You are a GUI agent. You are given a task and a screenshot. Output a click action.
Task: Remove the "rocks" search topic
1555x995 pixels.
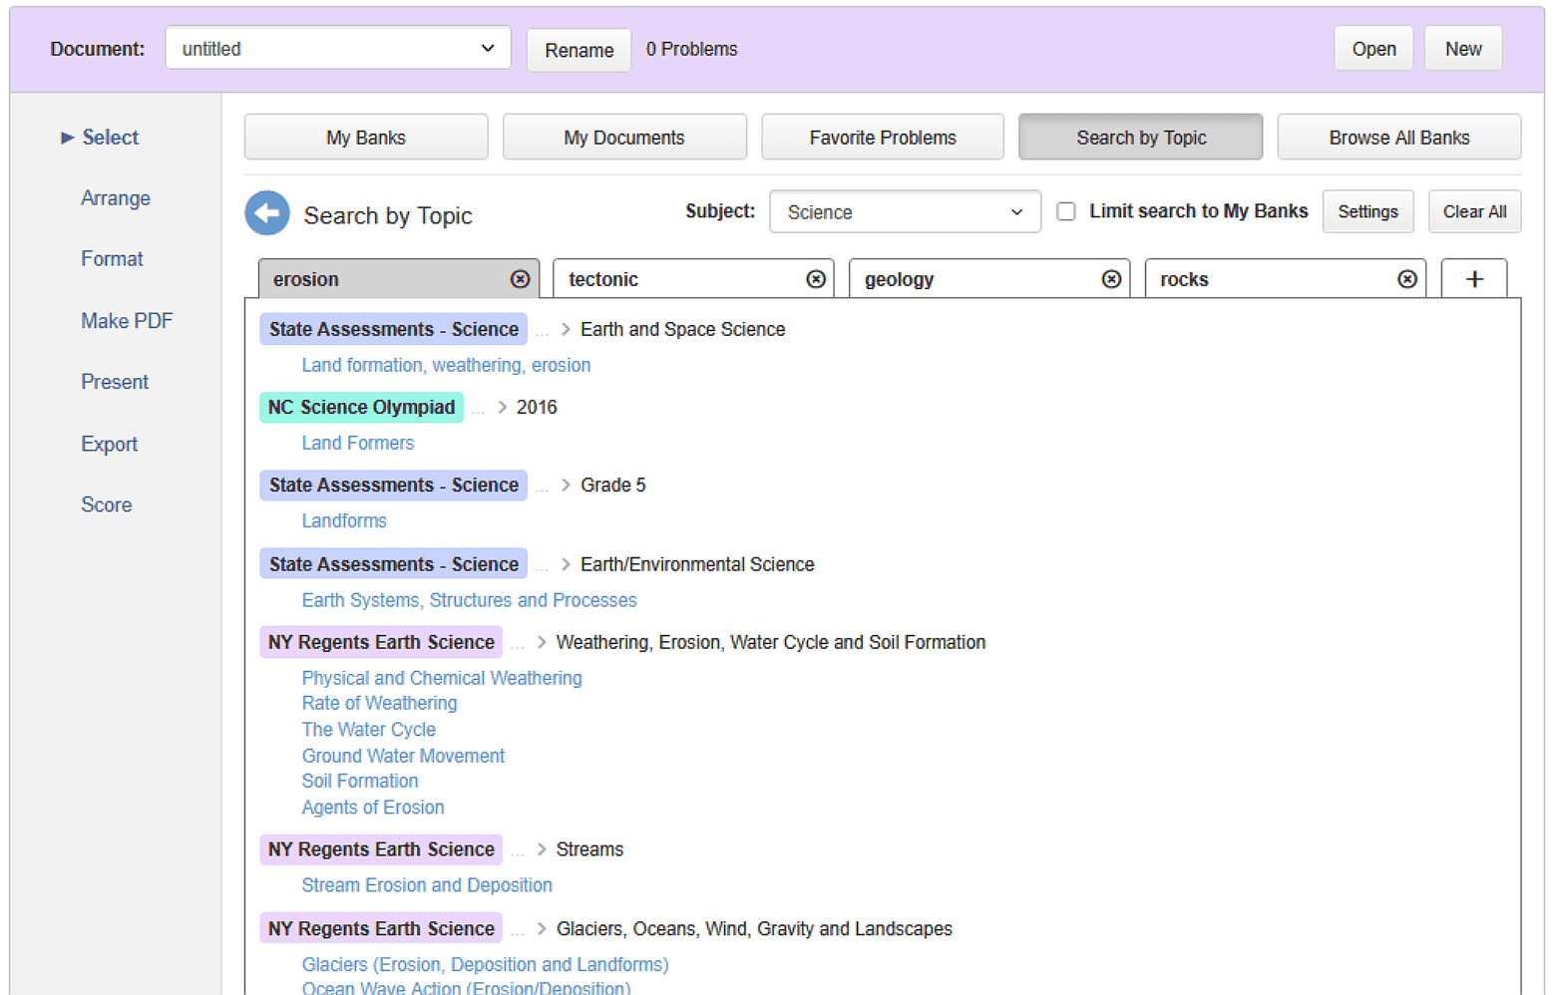[1407, 279]
